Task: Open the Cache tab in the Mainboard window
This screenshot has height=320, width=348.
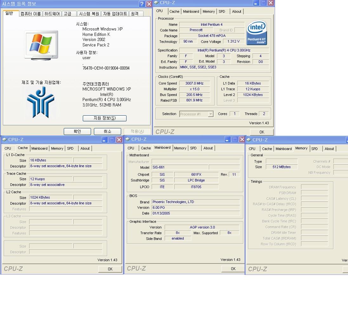Action: (x=146, y=148)
